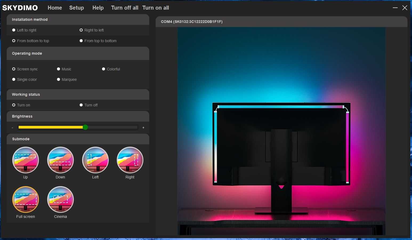Select the Up submode icon
The image size is (412, 240).
[26, 160]
